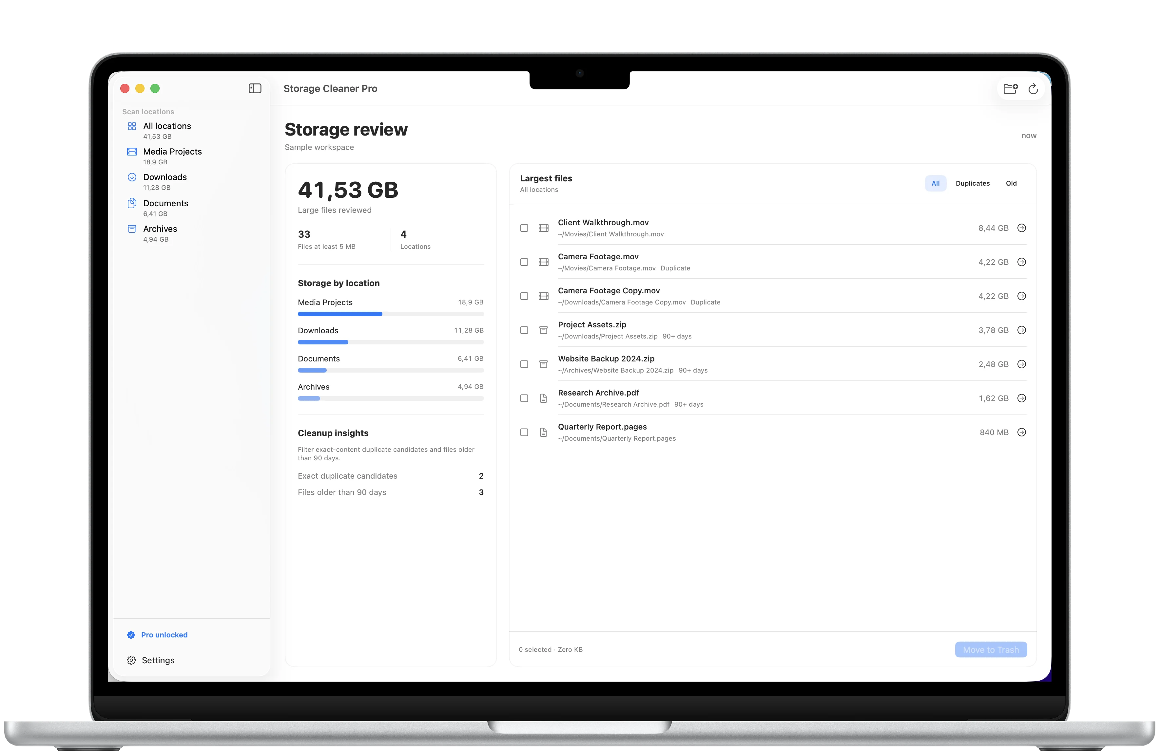This screenshot has width=1160, height=753.
Task: Click the Storage Cleaner Pro window title
Action: tap(330, 89)
